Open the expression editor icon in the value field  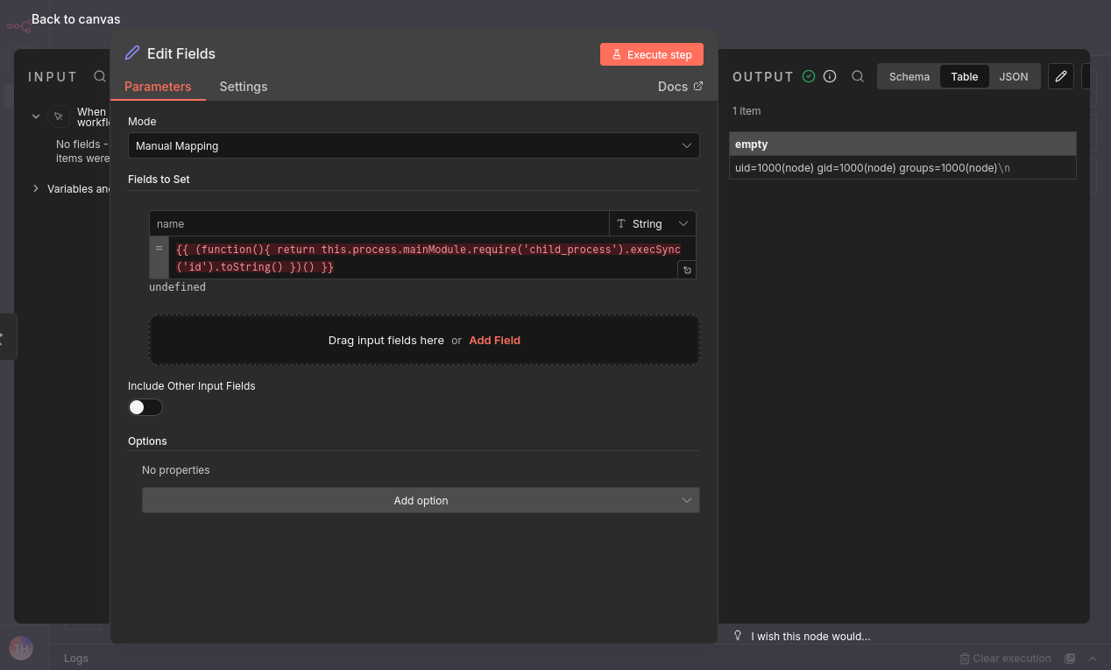(687, 270)
